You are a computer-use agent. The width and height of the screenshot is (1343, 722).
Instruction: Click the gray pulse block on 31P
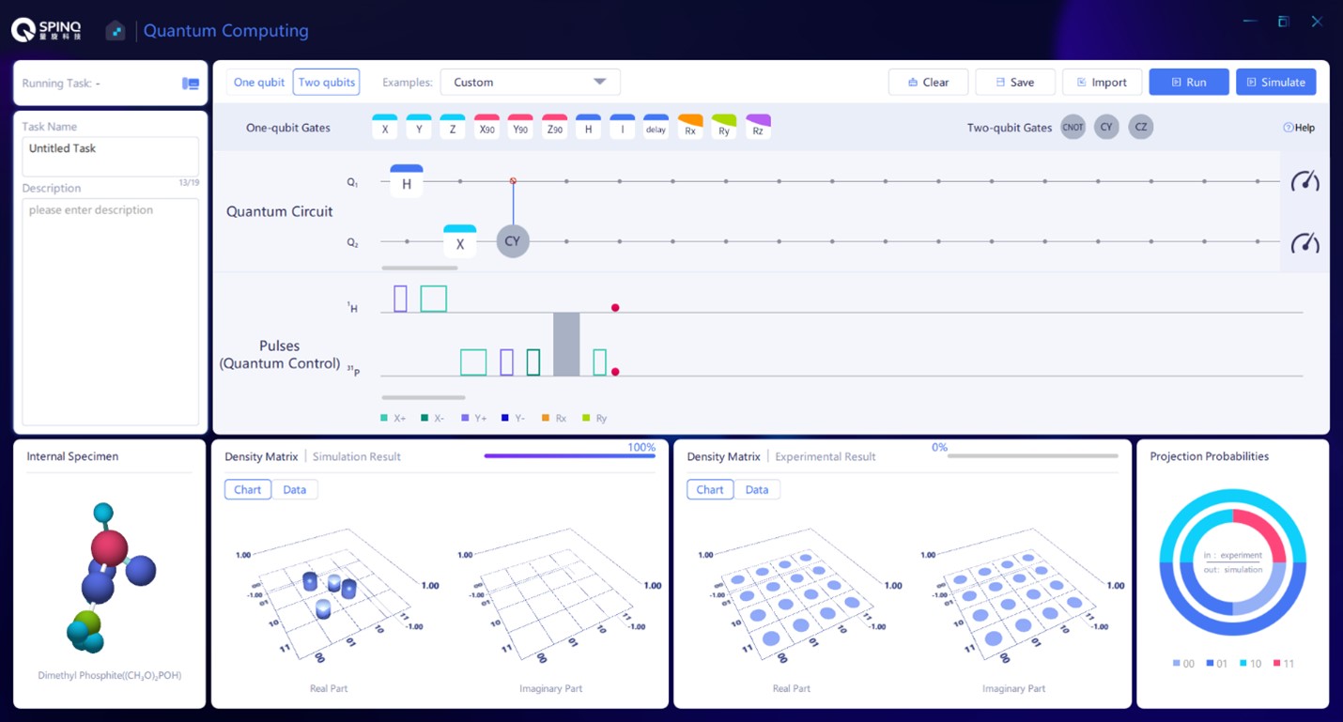tap(566, 345)
